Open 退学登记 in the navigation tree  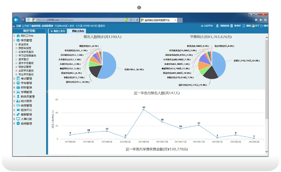coord(24,59)
